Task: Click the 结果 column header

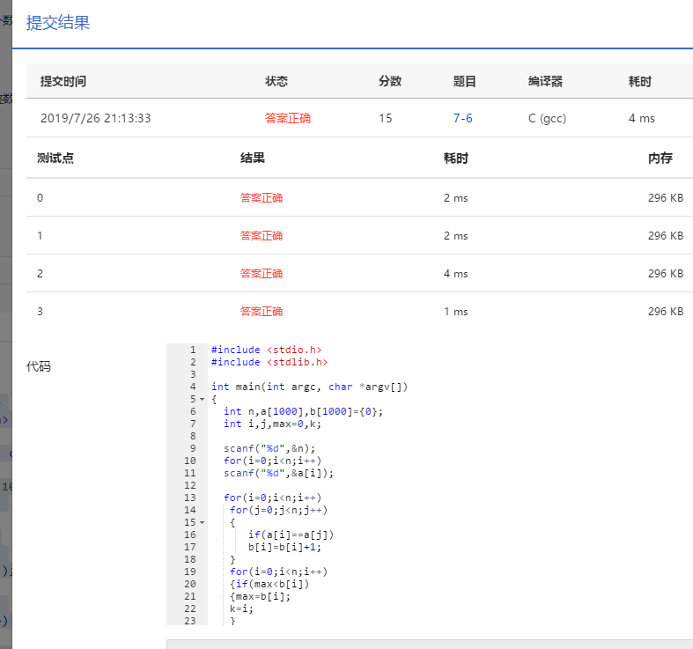Action: tap(253, 158)
